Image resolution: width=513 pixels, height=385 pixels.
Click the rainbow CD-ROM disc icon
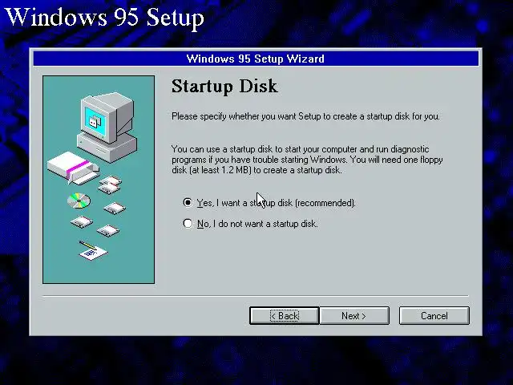pos(79,201)
